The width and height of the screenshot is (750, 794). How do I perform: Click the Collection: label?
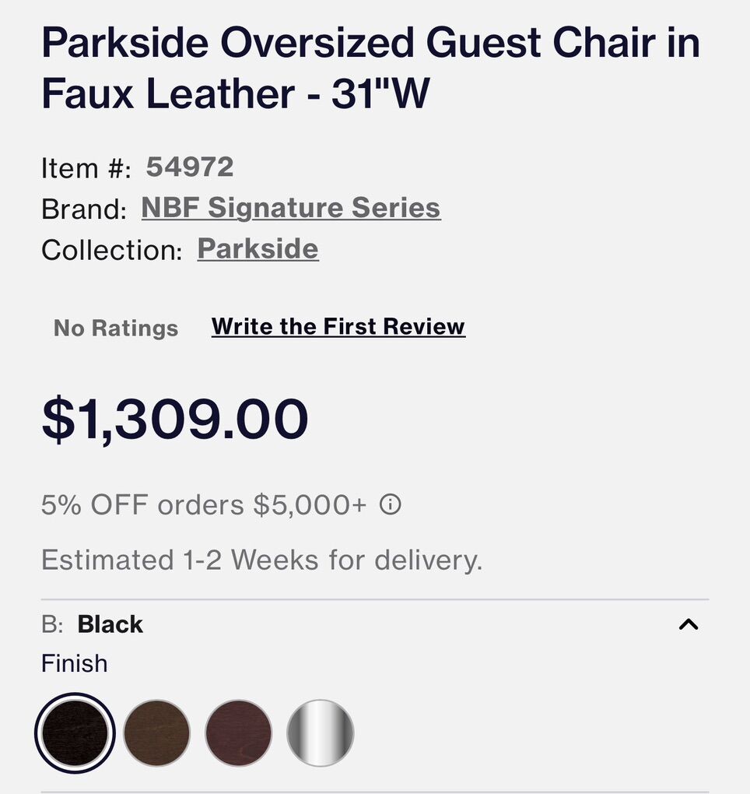click(111, 250)
